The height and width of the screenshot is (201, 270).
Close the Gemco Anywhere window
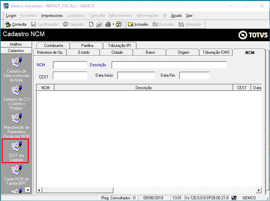262,6
